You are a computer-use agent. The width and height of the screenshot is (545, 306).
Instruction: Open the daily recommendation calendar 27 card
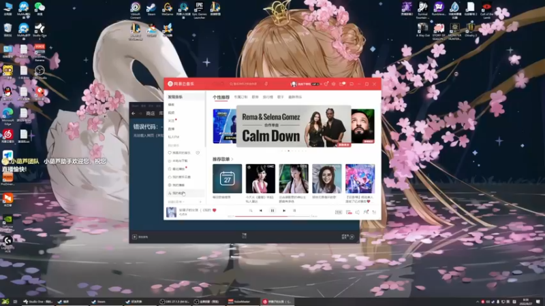coord(228,179)
